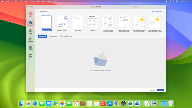Open Finder from the dock
This screenshot has width=192, height=108.
[x=21, y=103]
